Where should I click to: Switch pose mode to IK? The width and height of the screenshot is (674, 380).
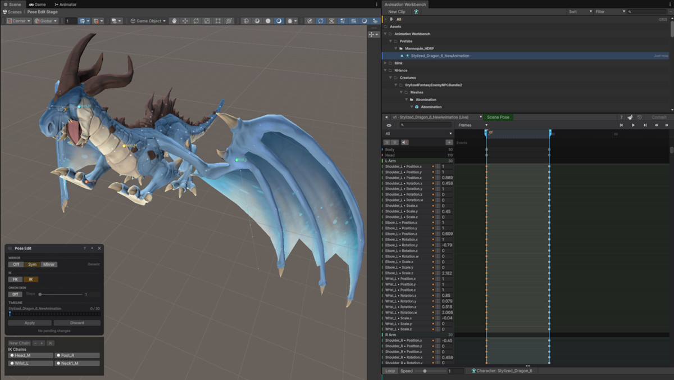[30, 279]
